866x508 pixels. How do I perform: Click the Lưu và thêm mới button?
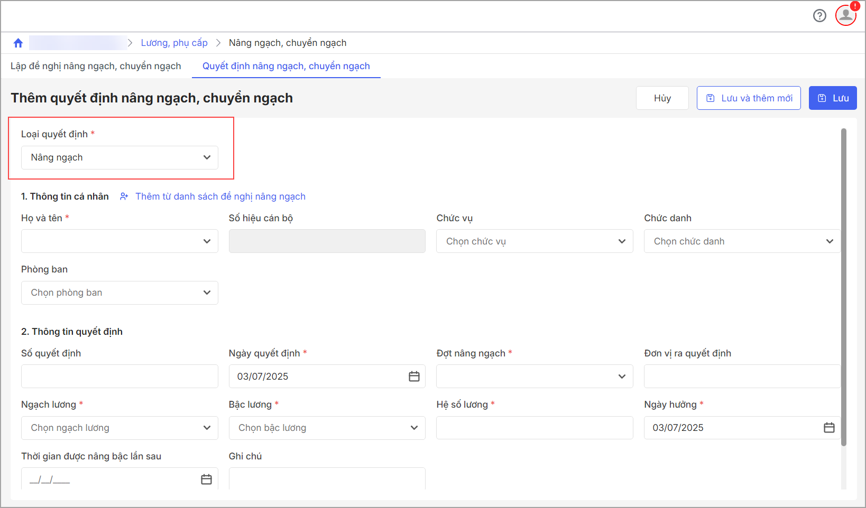(749, 98)
